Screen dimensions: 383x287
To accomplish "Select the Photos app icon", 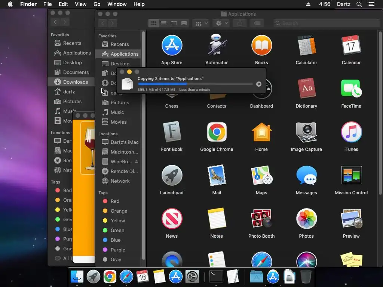I will [x=306, y=219].
